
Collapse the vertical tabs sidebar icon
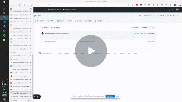tap(11, 9)
